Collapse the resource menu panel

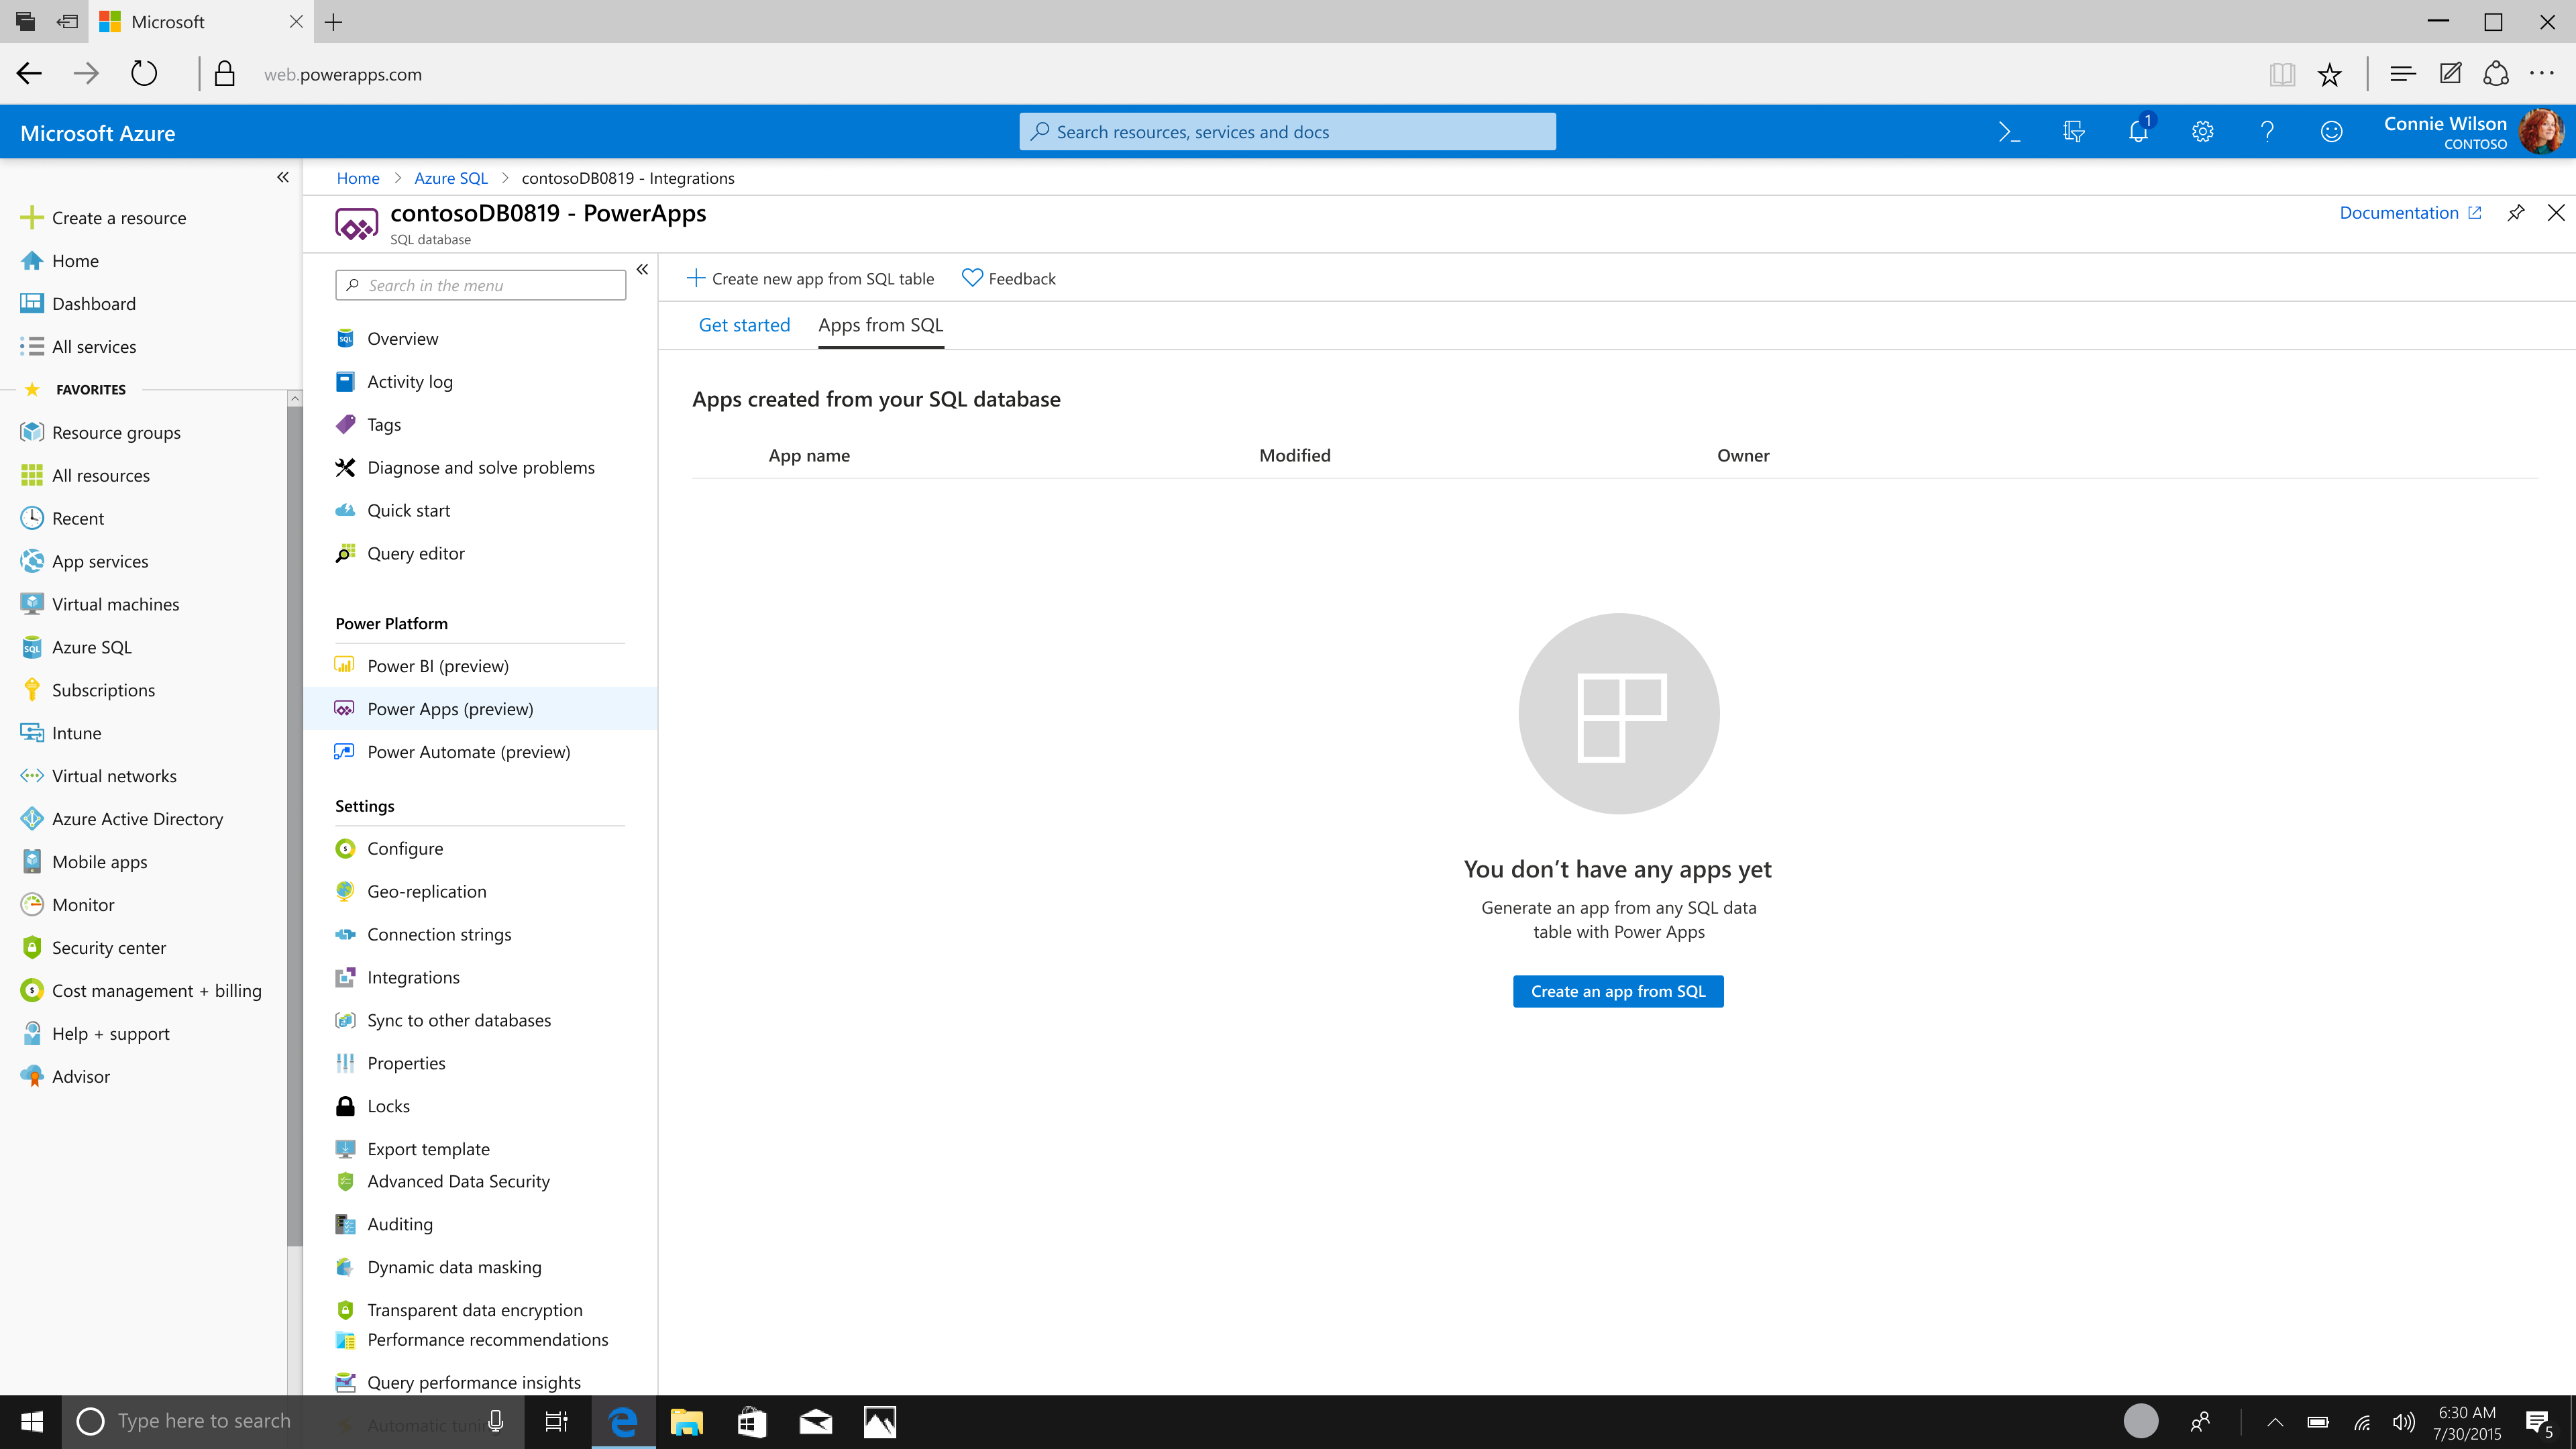click(642, 269)
